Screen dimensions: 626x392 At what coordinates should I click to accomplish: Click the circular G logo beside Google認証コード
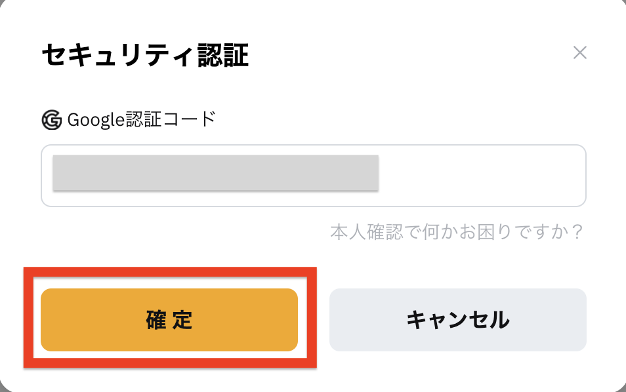(52, 120)
